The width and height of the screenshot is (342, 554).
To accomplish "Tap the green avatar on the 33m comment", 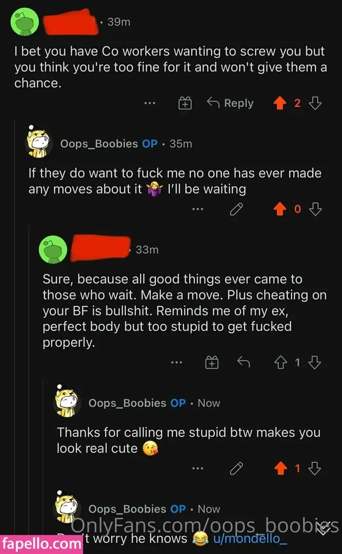I will [53, 250].
